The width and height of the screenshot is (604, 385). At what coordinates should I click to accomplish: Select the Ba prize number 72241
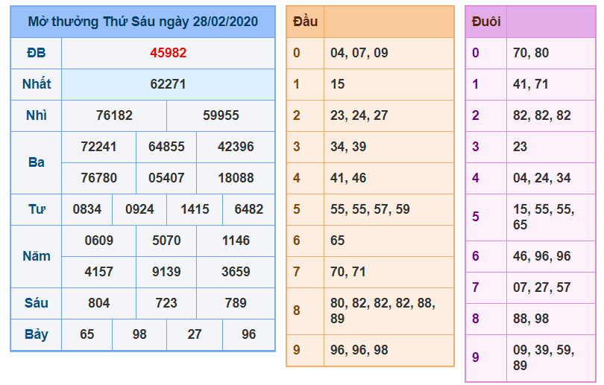(x=98, y=147)
